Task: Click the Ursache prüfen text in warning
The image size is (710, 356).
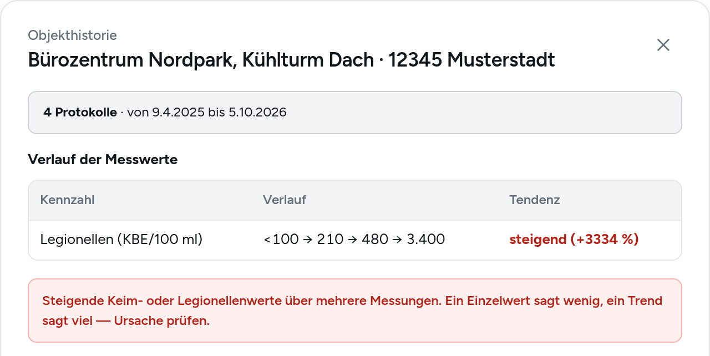Action: click(x=162, y=321)
